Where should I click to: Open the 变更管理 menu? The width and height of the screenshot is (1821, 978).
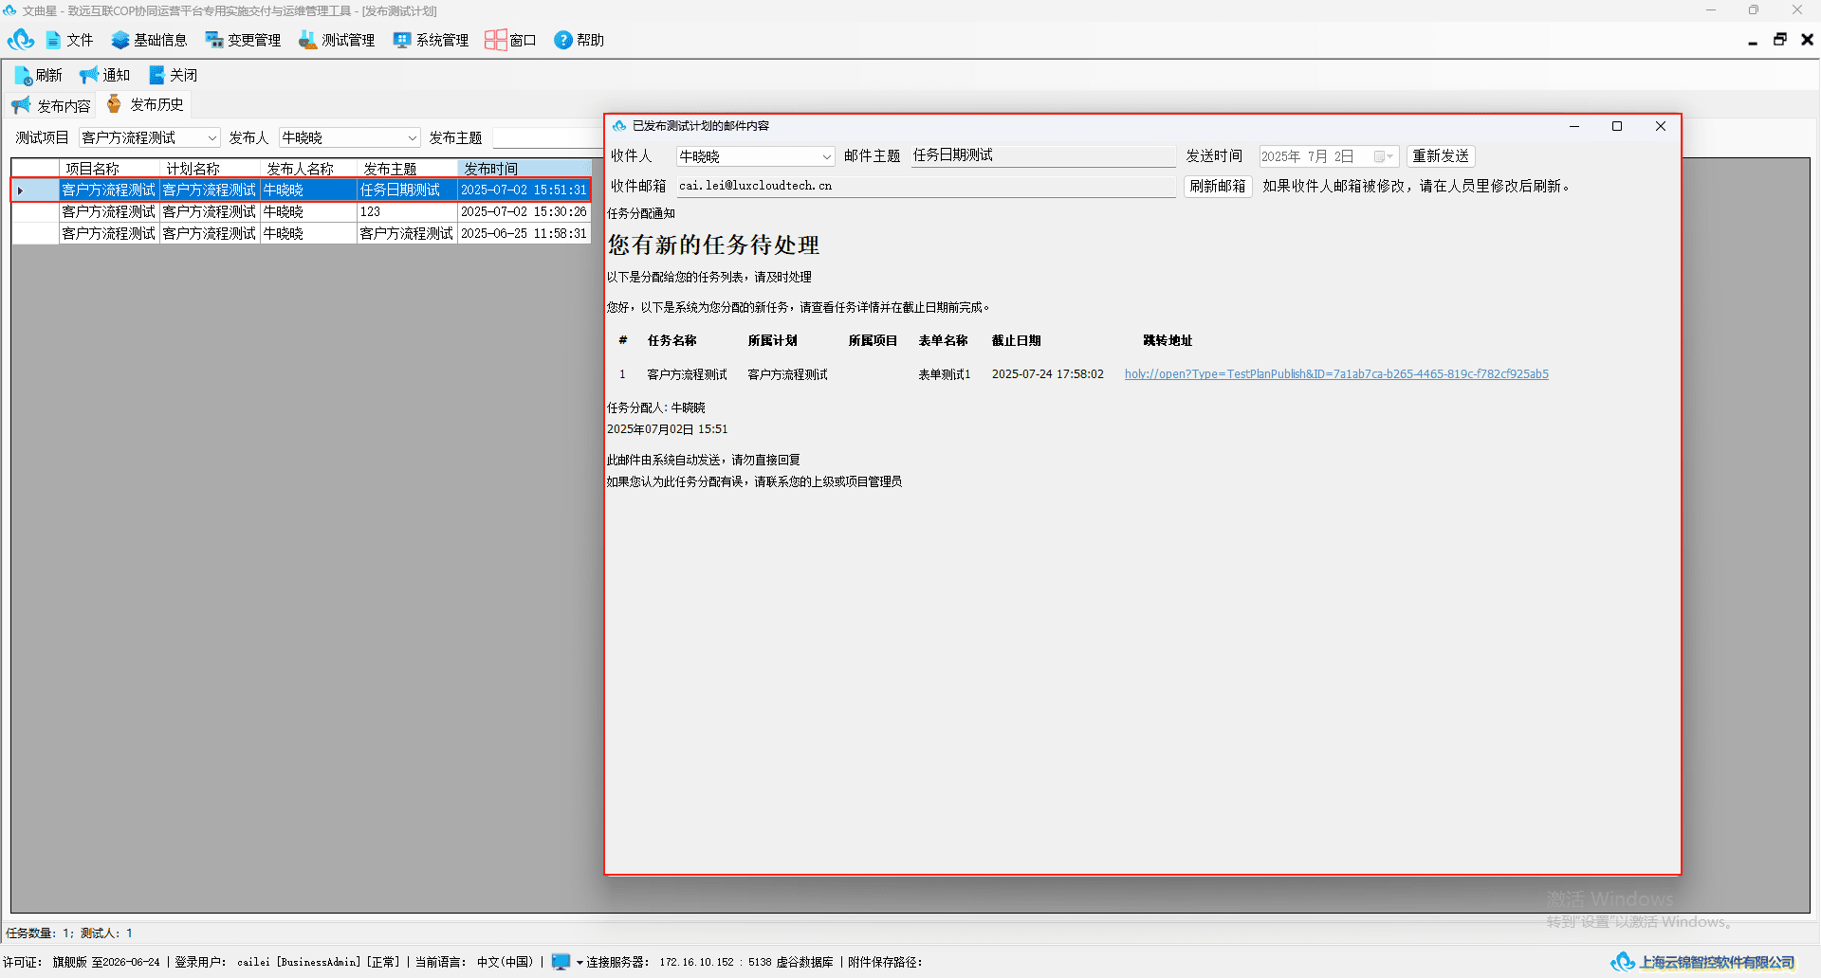(244, 40)
